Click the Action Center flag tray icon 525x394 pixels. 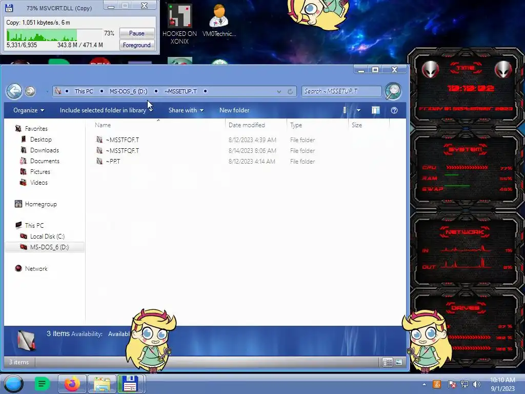(452, 384)
